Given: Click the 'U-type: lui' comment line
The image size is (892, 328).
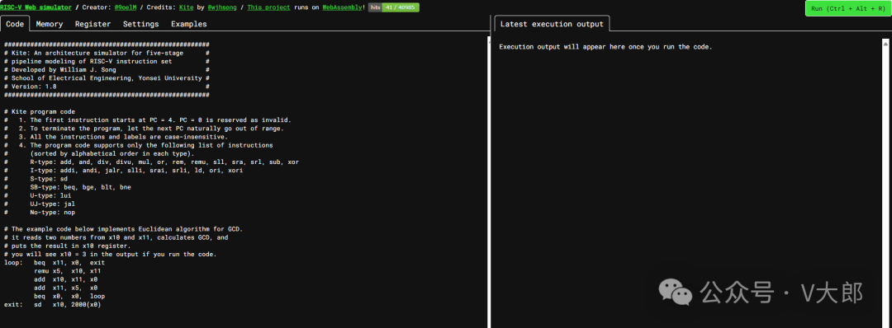Looking at the screenshot, I should pyautogui.click(x=37, y=195).
